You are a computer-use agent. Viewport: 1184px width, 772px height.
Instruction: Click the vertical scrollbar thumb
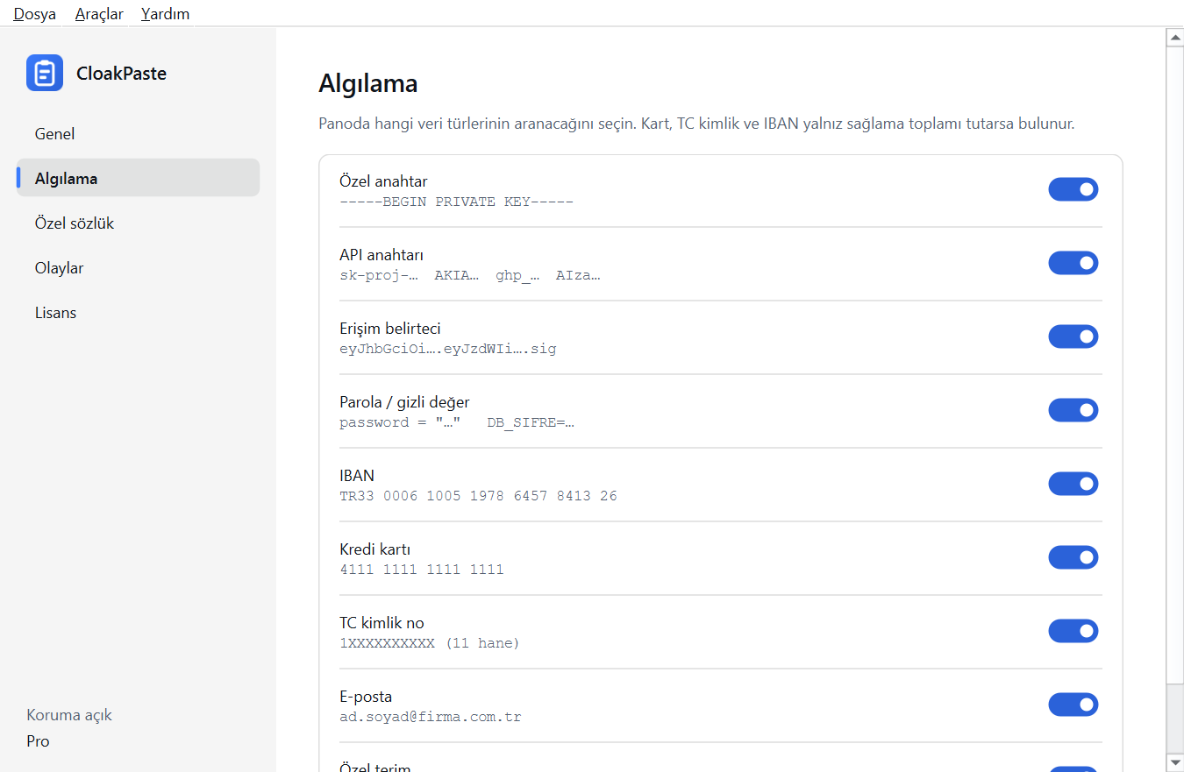point(1174,365)
